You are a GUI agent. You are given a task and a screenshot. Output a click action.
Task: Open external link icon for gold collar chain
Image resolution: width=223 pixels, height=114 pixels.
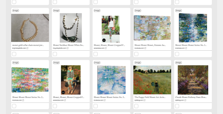point(27,48)
